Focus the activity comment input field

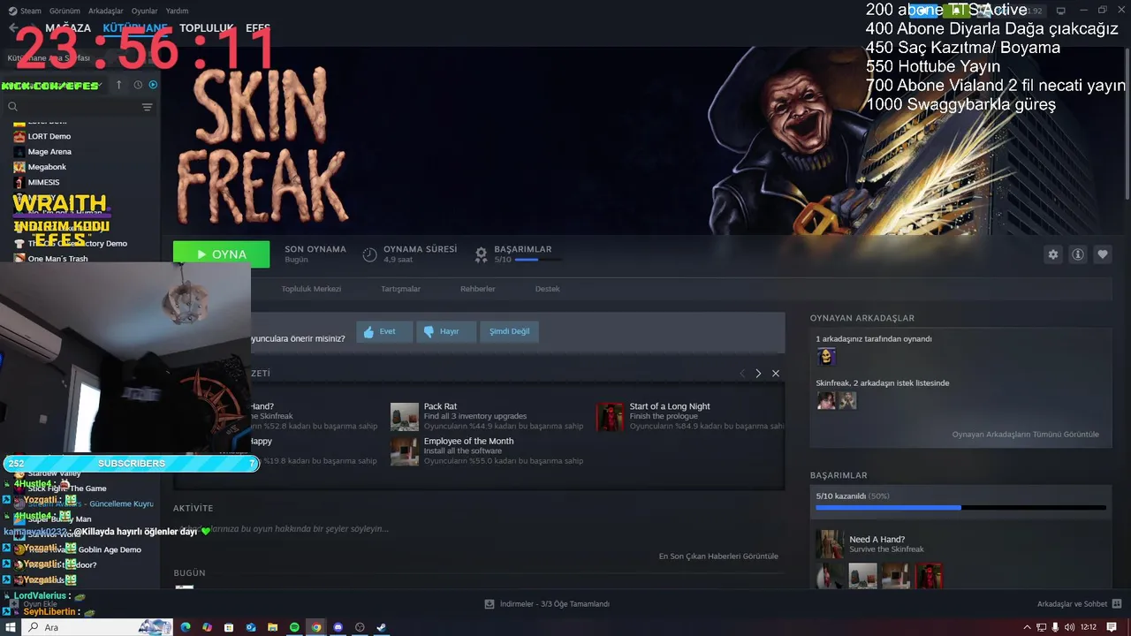pos(477,529)
